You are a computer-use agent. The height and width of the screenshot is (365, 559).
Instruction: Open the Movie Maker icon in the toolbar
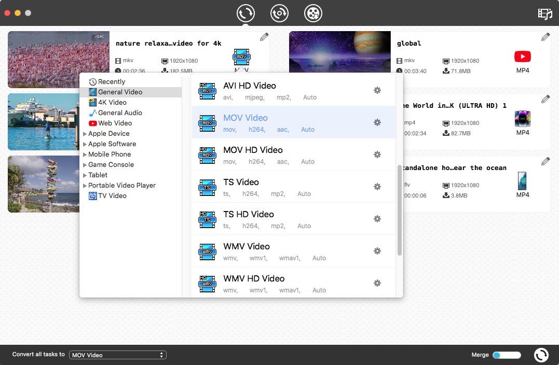pyautogui.click(x=313, y=13)
